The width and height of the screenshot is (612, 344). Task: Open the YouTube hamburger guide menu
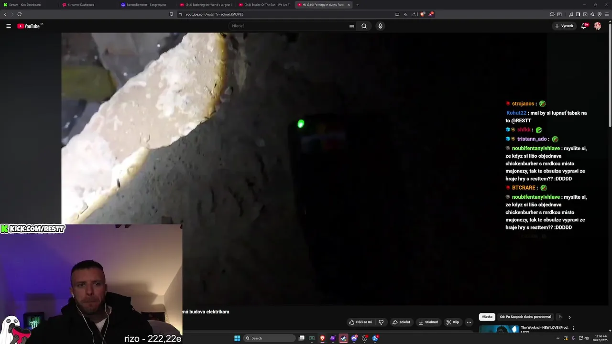pos(8,26)
